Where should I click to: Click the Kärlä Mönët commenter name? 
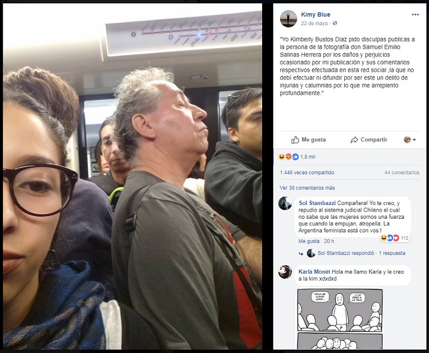[314, 272]
